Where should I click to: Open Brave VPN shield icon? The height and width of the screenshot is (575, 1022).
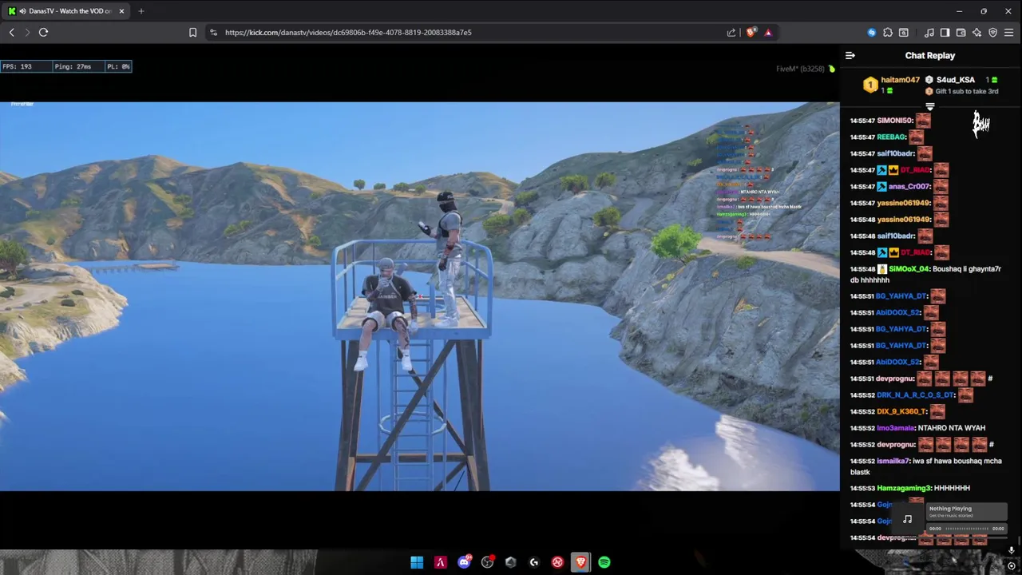(x=992, y=33)
